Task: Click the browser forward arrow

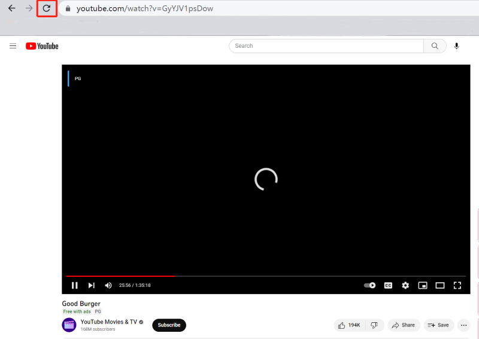Action: (29, 8)
